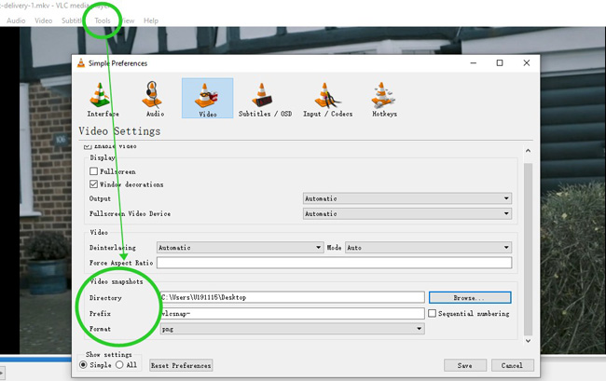Image resolution: width=606 pixels, height=381 pixels.
Task: Select the All show settings option
Action: pos(119,365)
